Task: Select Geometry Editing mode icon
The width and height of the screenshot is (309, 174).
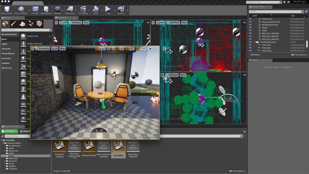Action: [x=39, y=24]
